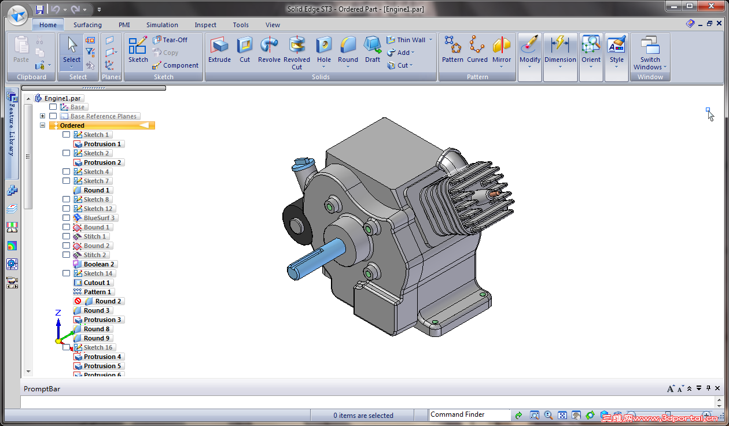The image size is (729, 426).
Task: Increase PromptBar font size
Action: tap(671, 389)
